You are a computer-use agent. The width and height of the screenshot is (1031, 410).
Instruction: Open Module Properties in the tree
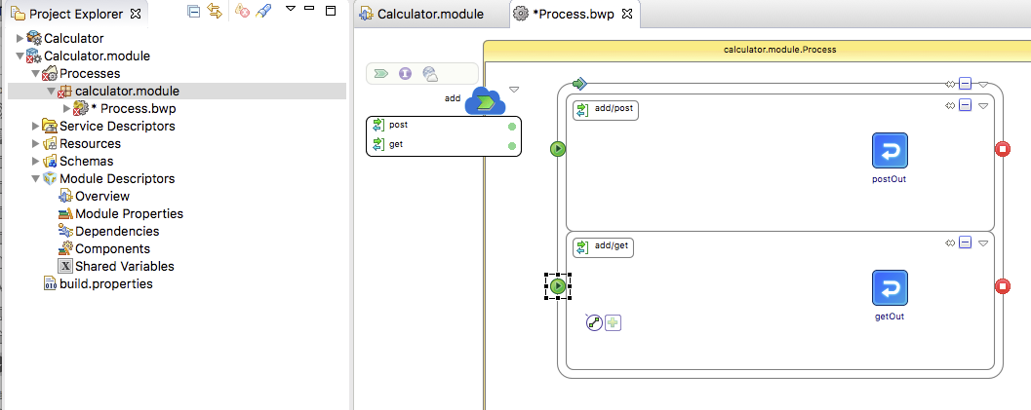[129, 213]
